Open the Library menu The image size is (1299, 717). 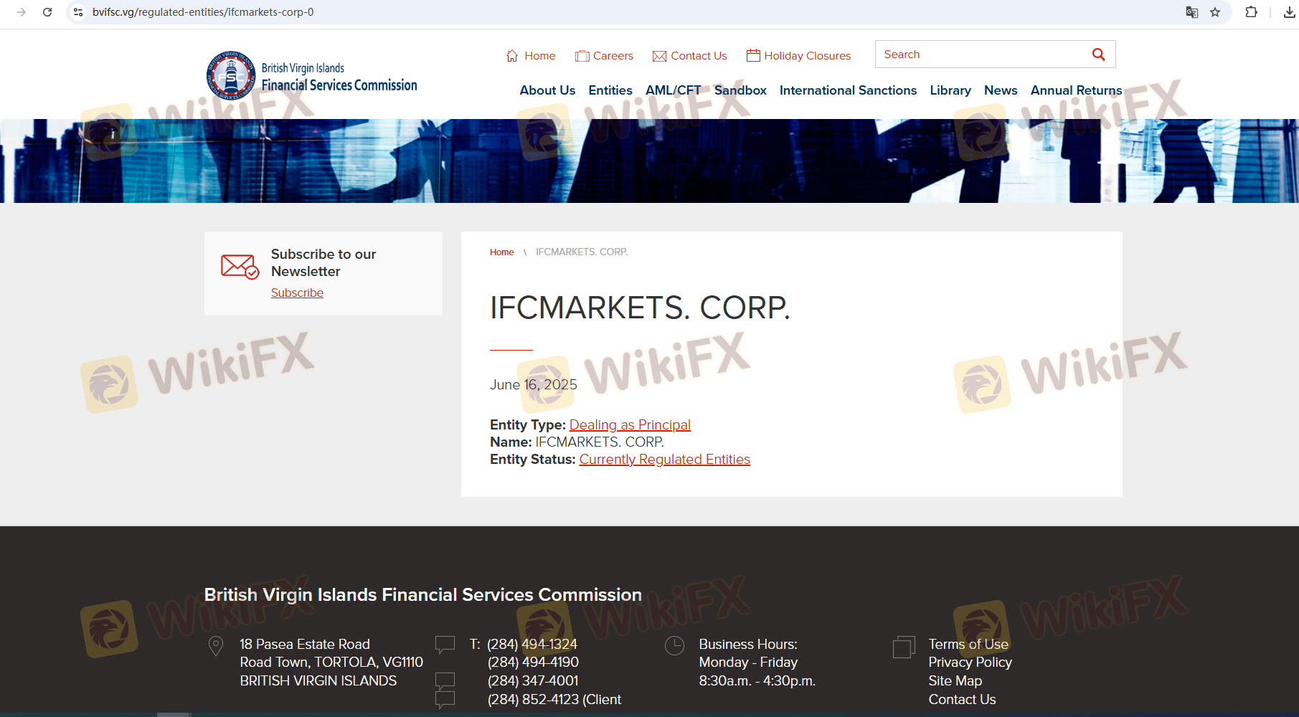[950, 90]
